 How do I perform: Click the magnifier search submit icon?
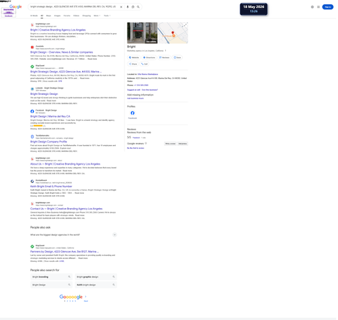click(139, 7)
